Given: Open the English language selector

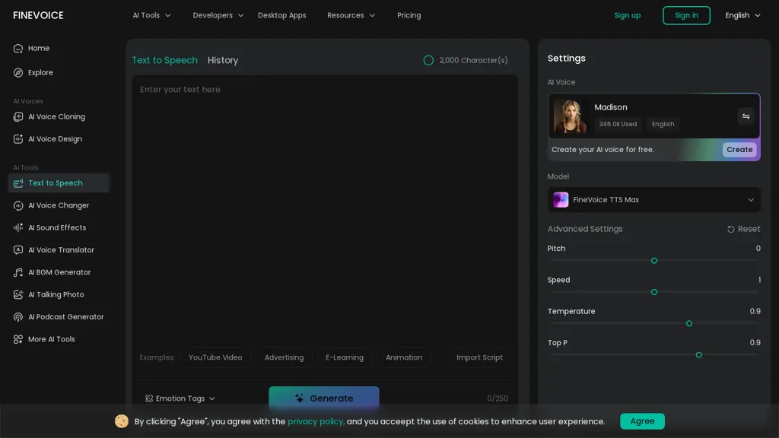Looking at the screenshot, I should tap(742, 15).
